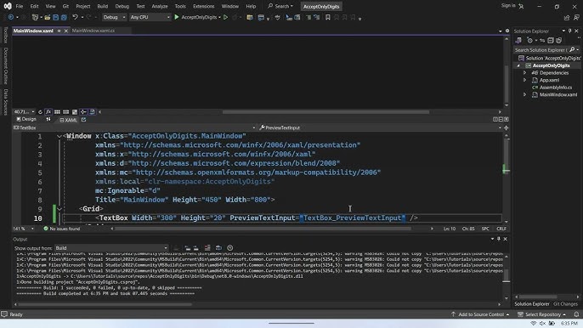Viewport: 583px width, 328px height.
Task: Click Add to Source Control
Action: [x=480, y=314]
